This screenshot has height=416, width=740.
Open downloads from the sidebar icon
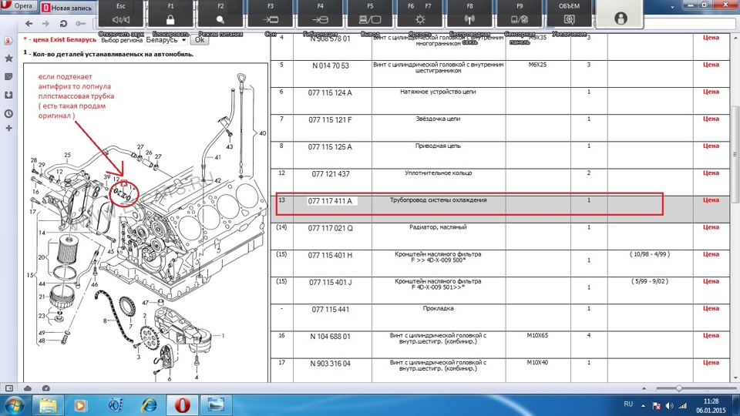8,95
